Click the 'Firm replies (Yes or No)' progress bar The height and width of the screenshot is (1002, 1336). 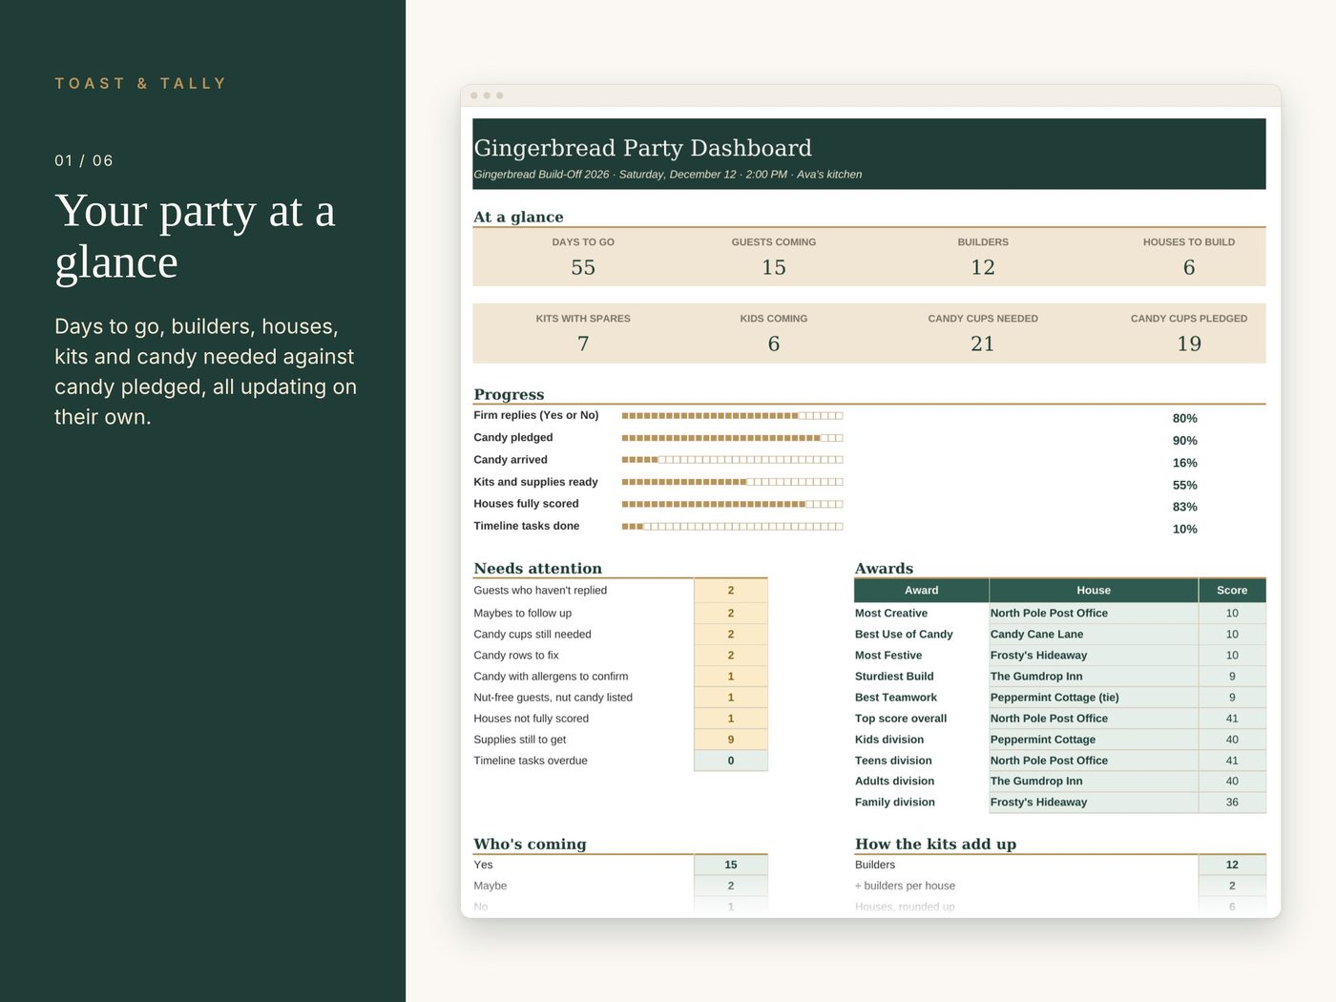pyautogui.click(x=733, y=416)
